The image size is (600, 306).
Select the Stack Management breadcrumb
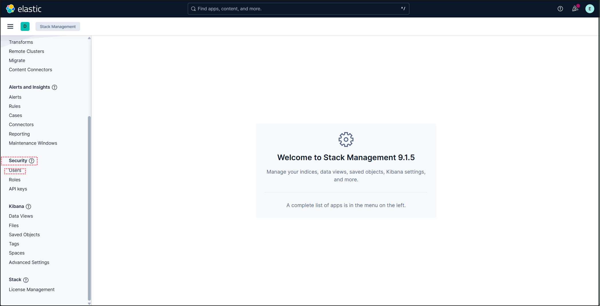click(x=58, y=27)
